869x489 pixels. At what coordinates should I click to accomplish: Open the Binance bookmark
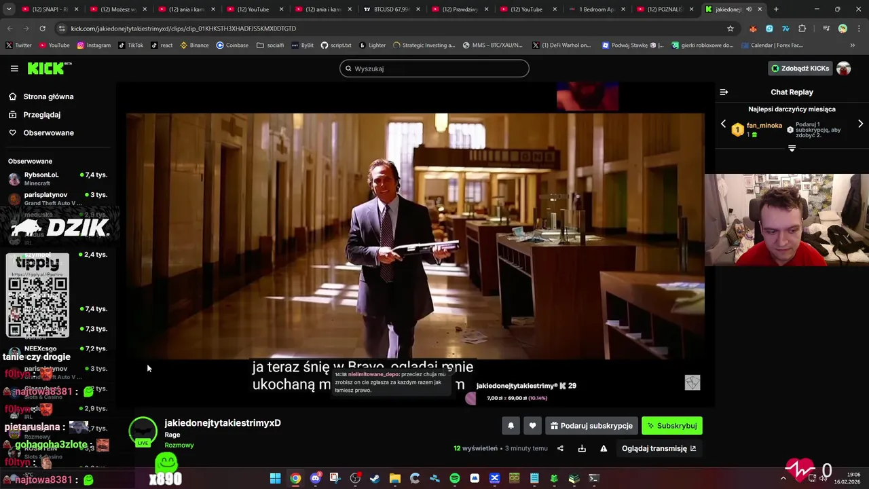(194, 46)
